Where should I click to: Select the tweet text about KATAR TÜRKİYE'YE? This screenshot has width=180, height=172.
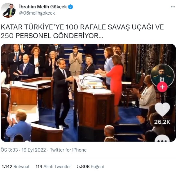(82, 32)
